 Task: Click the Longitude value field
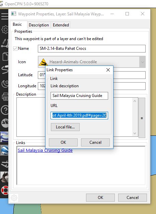[x=92, y=86]
